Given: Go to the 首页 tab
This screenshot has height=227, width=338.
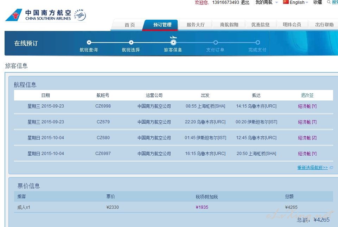Looking at the screenshot, I should [130, 25].
